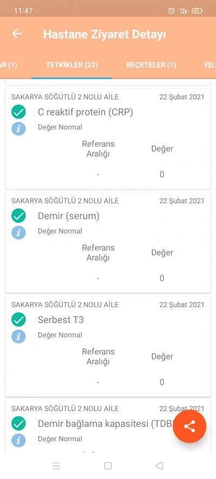Open the partially visible İŞL tab
Viewport: 216px width, 479px height.
click(x=210, y=65)
